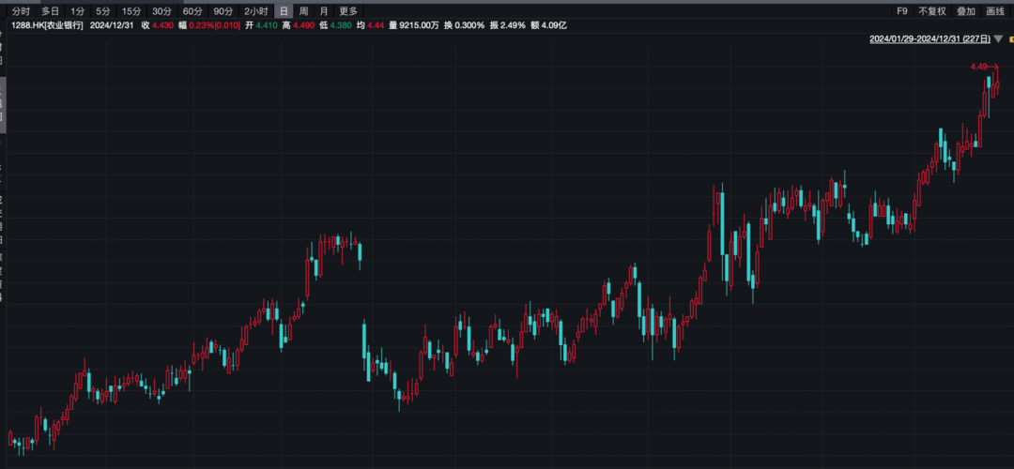Select the 多日 multi-day view
Image resolution: width=1014 pixels, height=469 pixels.
50,11
